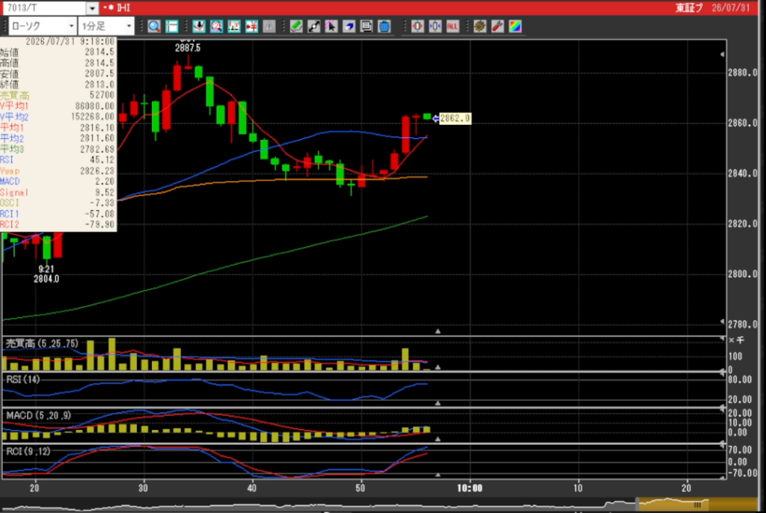The width and height of the screenshot is (766, 513).
Task: Click the 2804.0 low price annotation
Action: coord(46,279)
